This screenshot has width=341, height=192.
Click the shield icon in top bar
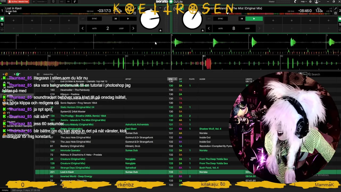click(53, 2)
